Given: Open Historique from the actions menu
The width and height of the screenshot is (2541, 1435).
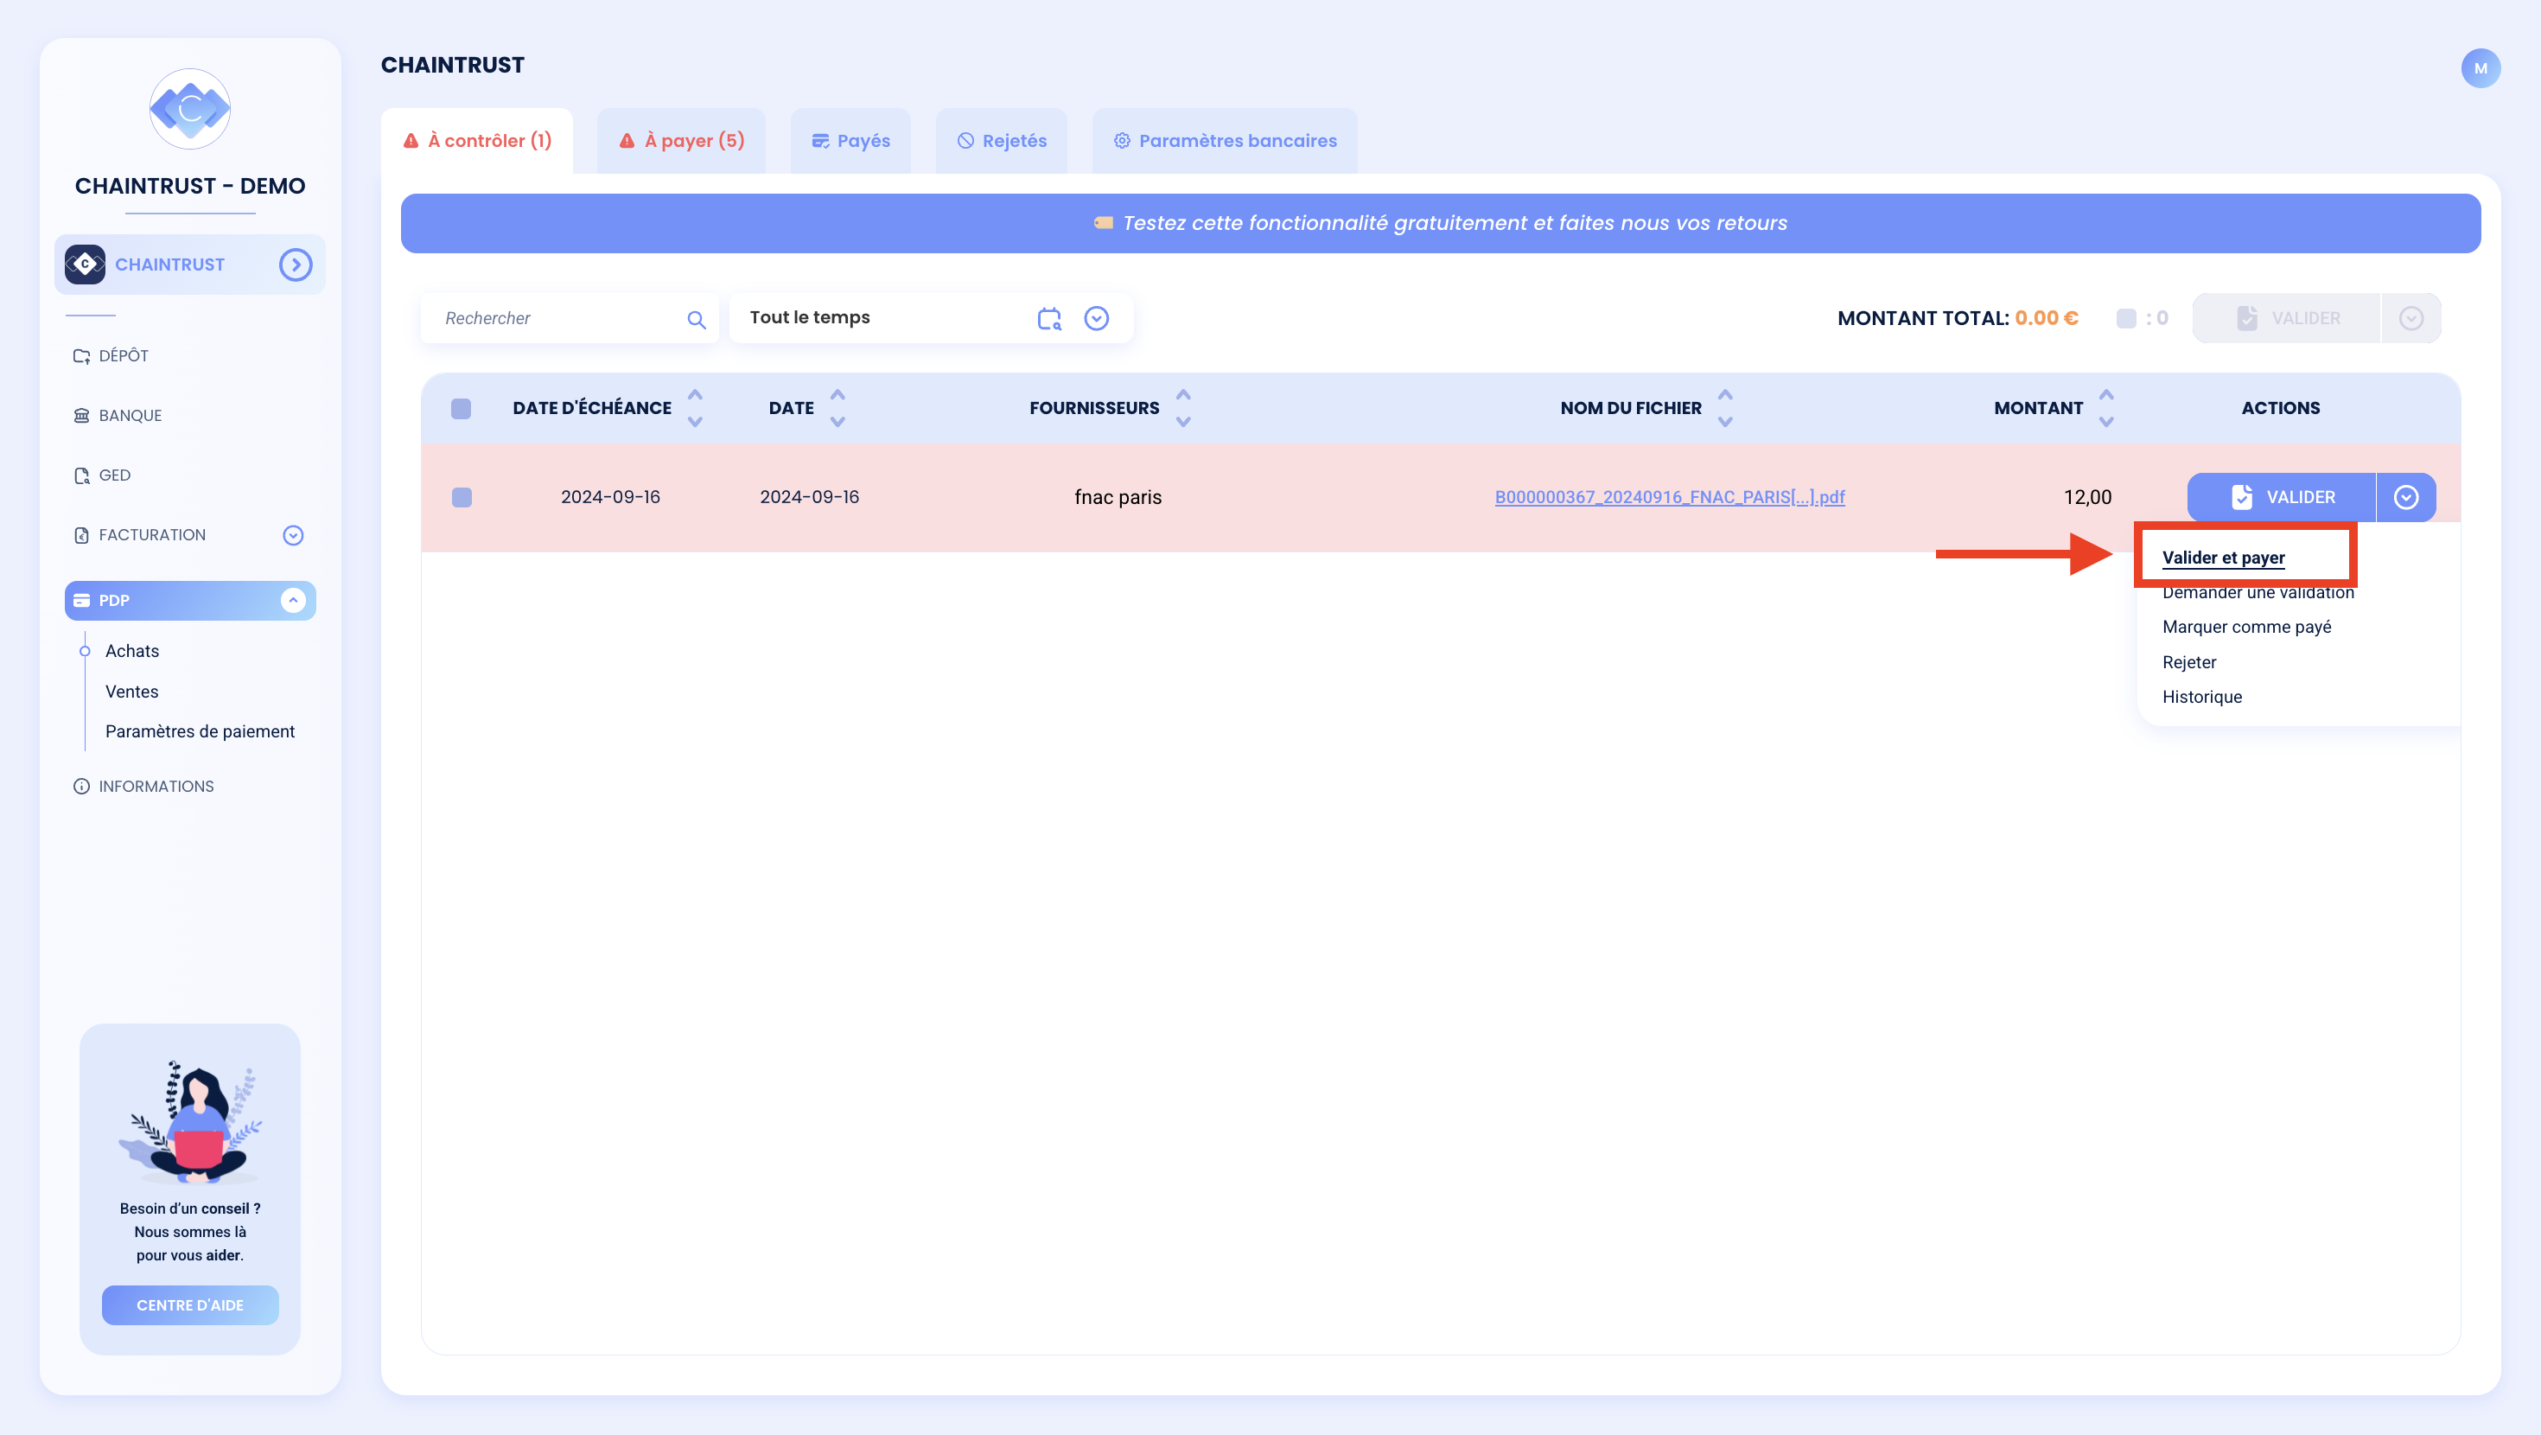Looking at the screenshot, I should tap(2201, 697).
